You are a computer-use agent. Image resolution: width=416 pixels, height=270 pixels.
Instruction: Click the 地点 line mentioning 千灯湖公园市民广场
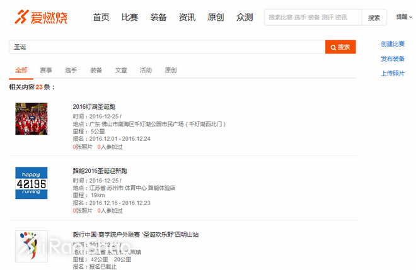[x=149, y=124]
